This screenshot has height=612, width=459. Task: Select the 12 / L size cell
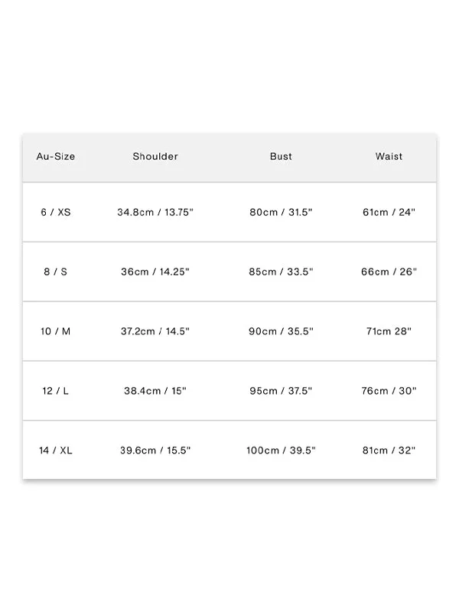click(x=55, y=391)
